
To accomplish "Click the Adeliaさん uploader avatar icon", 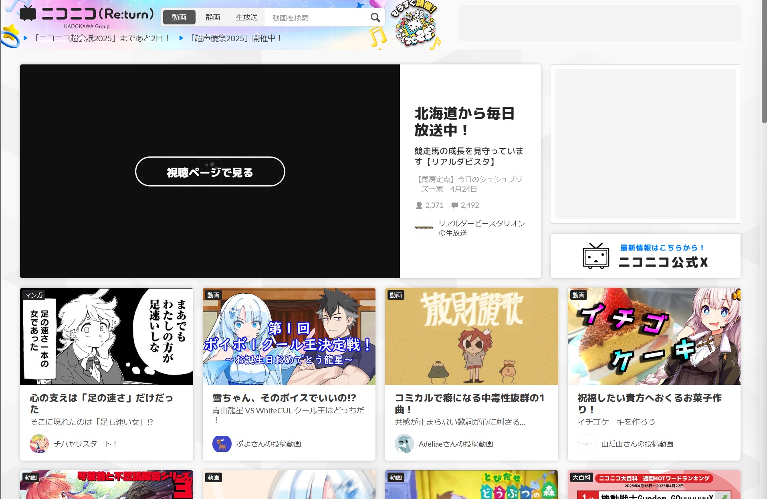I will pyautogui.click(x=404, y=444).
